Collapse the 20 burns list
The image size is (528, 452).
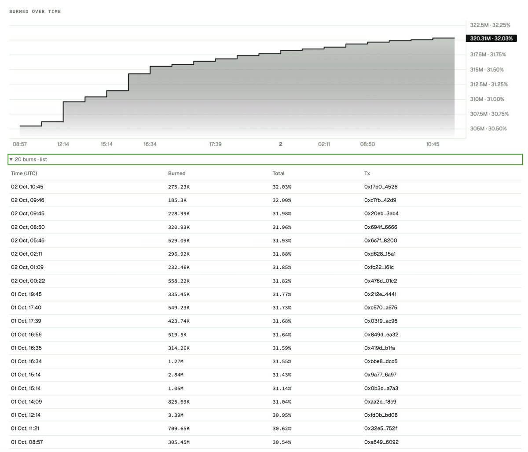pyautogui.click(x=265, y=159)
